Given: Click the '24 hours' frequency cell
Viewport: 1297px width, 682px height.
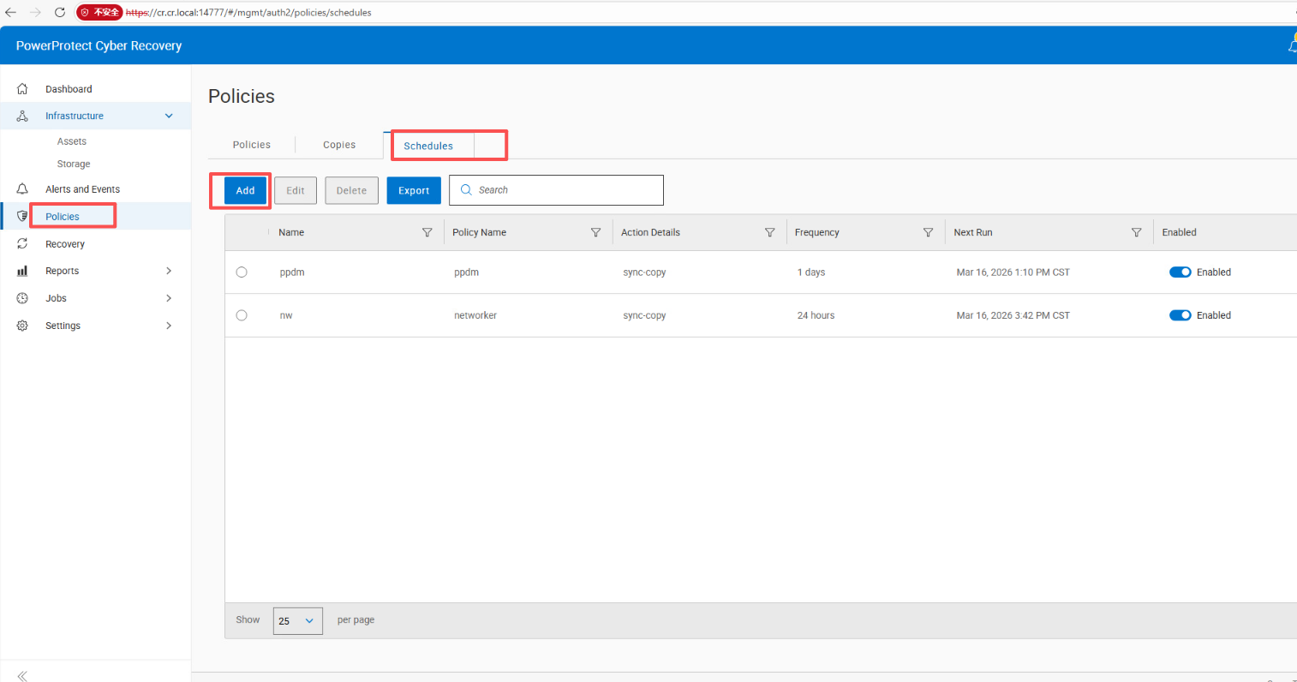Looking at the screenshot, I should click(x=816, y=315).
